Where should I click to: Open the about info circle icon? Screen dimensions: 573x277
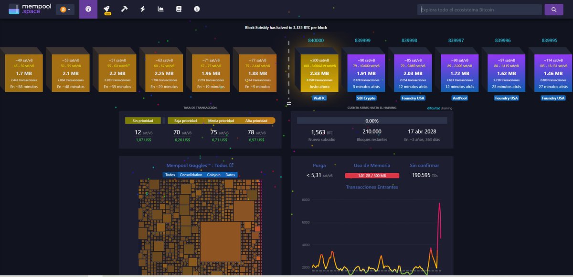click(197, 9)
